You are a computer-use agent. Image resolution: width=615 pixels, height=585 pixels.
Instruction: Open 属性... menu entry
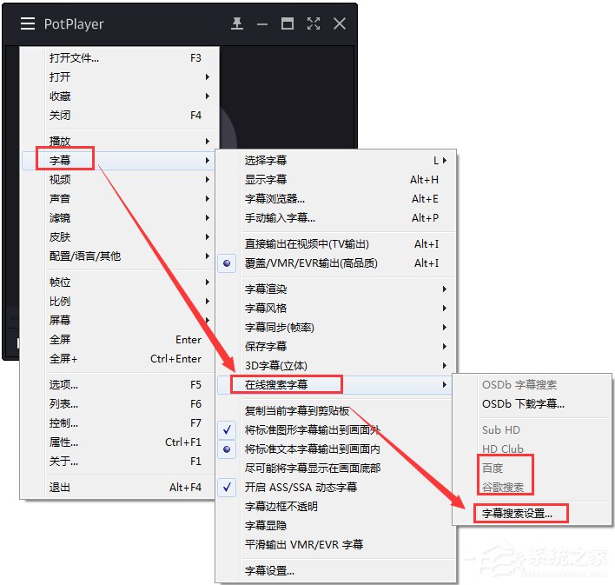118,442
